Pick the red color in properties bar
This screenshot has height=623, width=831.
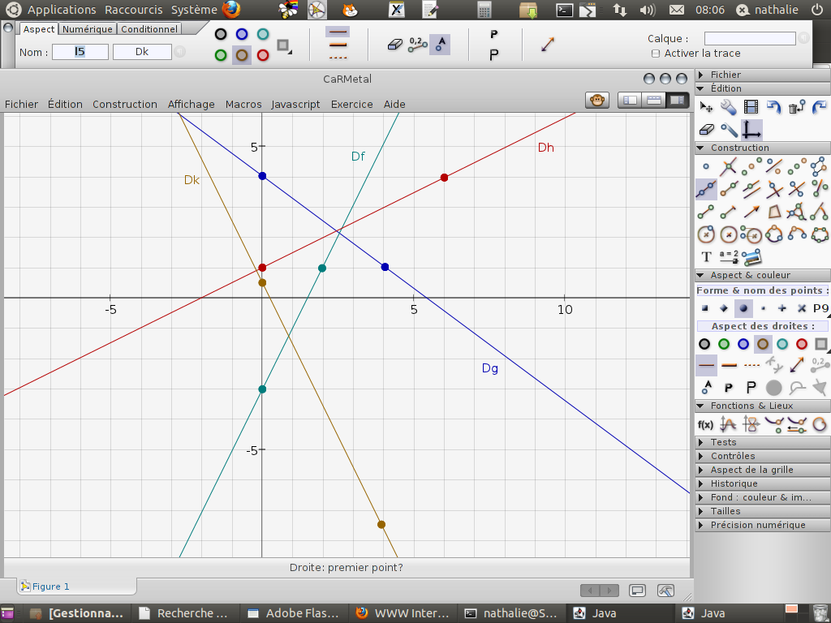[263, 55]
